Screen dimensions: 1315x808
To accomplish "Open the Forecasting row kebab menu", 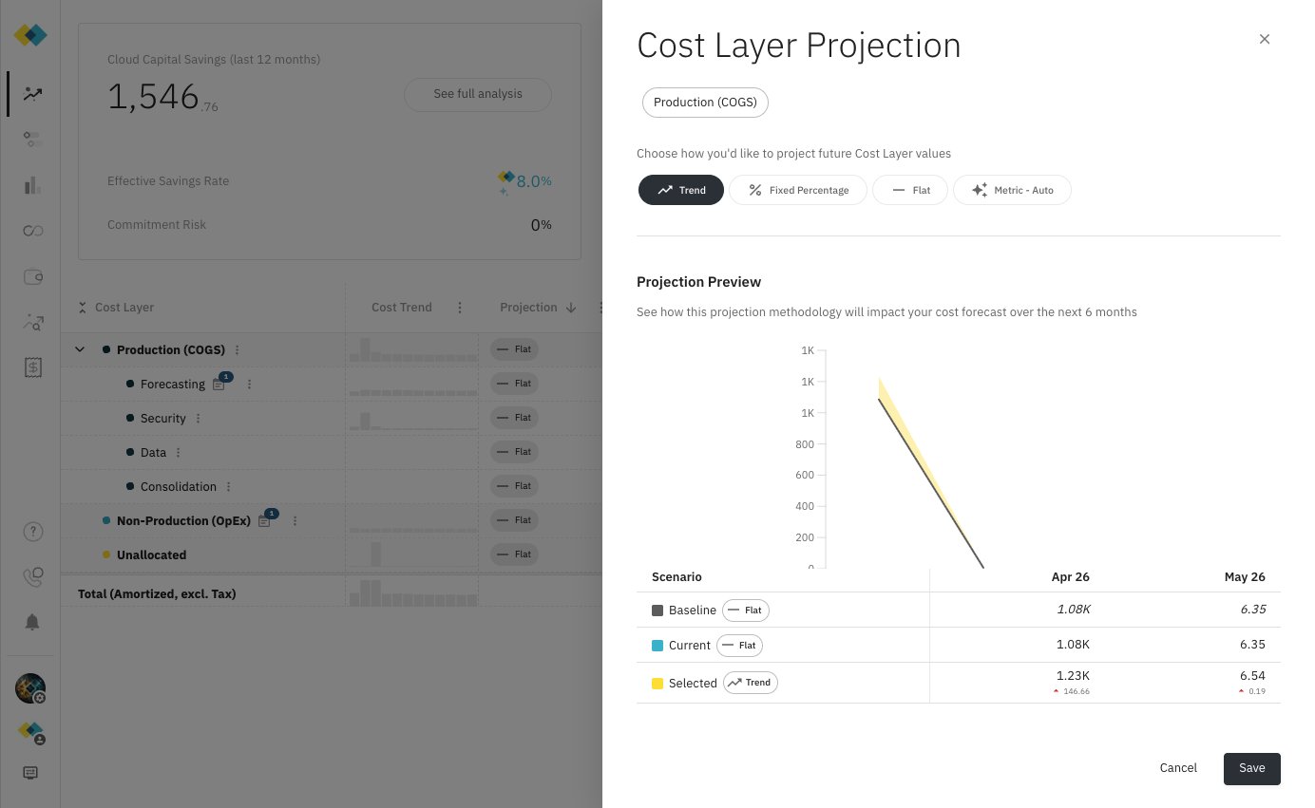I will click(250, 385).
